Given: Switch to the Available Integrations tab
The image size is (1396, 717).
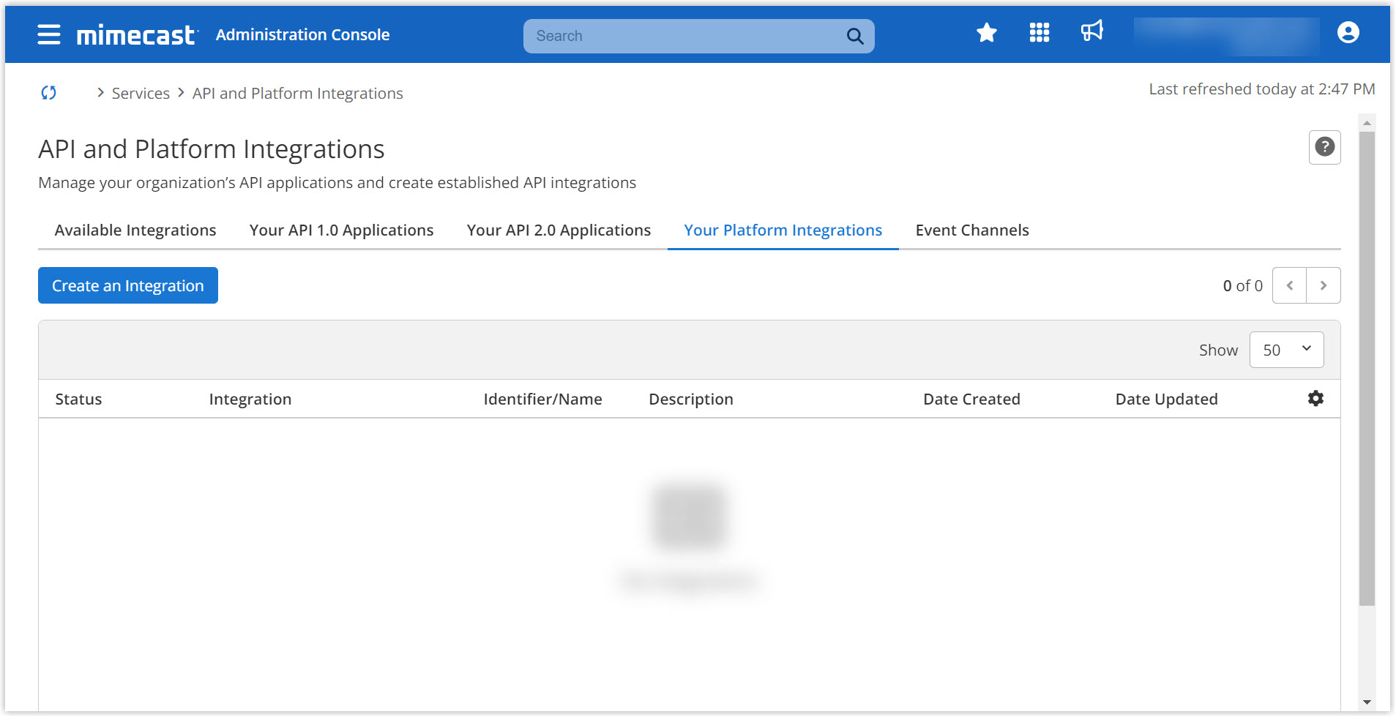Looking at the screenshot, I should point(134,230).
